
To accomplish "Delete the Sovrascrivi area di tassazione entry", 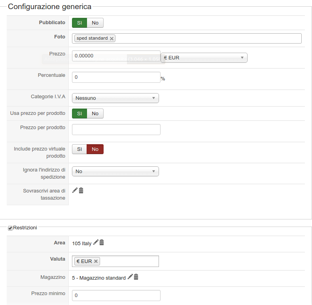I will [81, 190].
